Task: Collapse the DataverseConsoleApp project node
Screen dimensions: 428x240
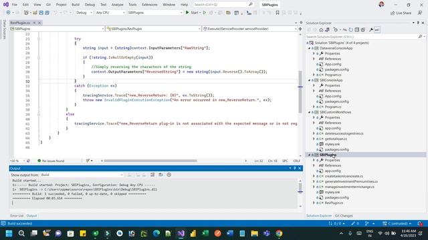Action: 309,48
